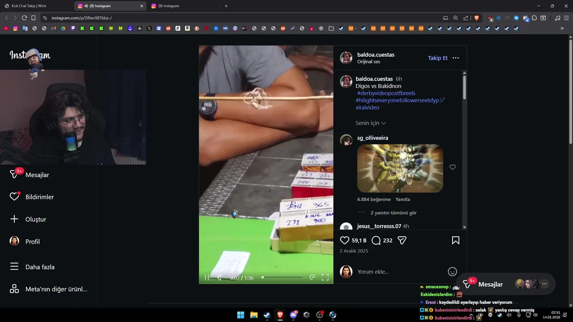The image size is (573, 322).
Task: Open the bookmarks folder icon
Action: click(331, 28)
